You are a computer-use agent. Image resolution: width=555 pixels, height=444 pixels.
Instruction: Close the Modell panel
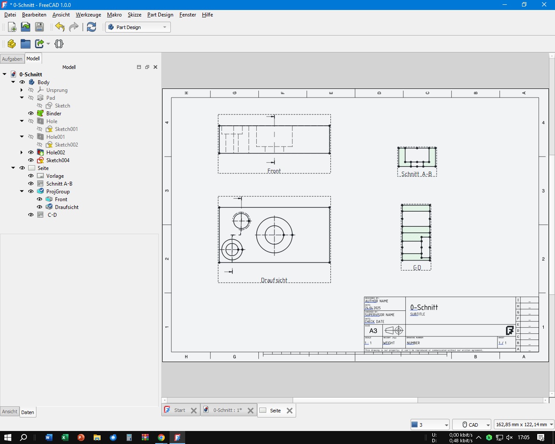155,67
